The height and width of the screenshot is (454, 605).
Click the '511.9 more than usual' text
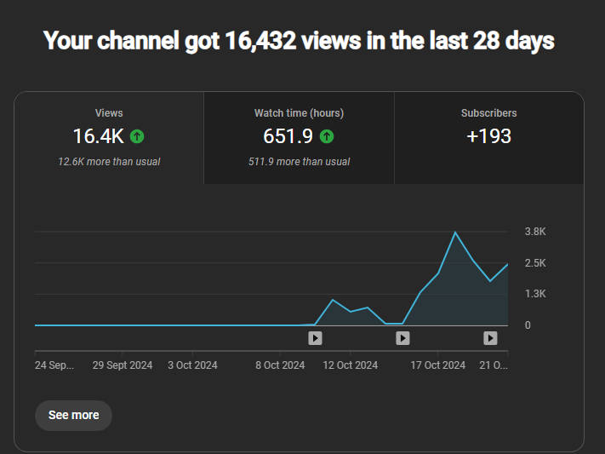pyautogui.click(x=299, y=162)
